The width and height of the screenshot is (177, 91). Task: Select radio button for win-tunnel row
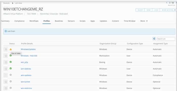(x=6, y=82)
